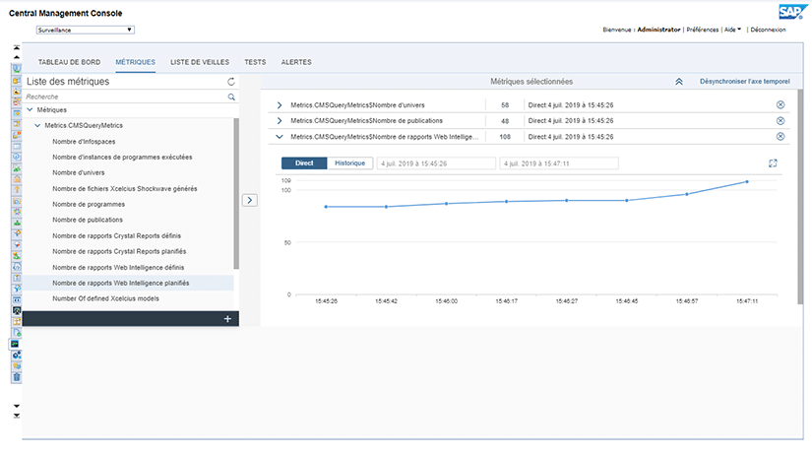Open the Surveillance dropdown
This screenshot has height=453, width=812.
[x=86, y=31]
